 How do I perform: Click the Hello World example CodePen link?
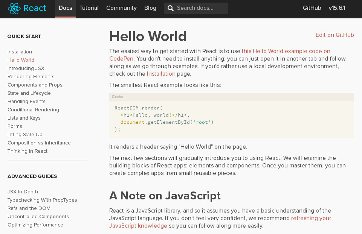[x=285, y=51]
